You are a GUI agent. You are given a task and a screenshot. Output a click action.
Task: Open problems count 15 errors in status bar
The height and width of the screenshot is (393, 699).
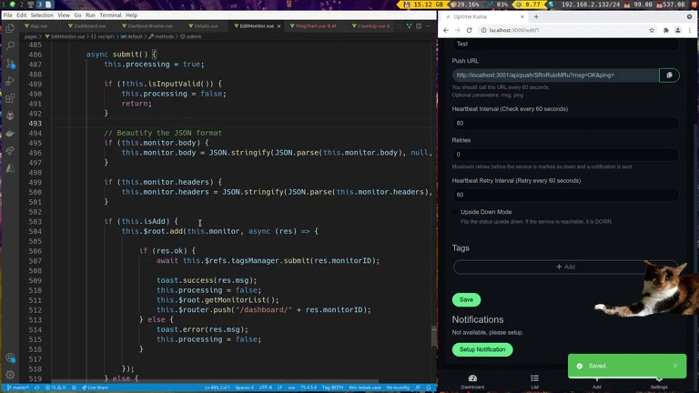tap(56, 388)
